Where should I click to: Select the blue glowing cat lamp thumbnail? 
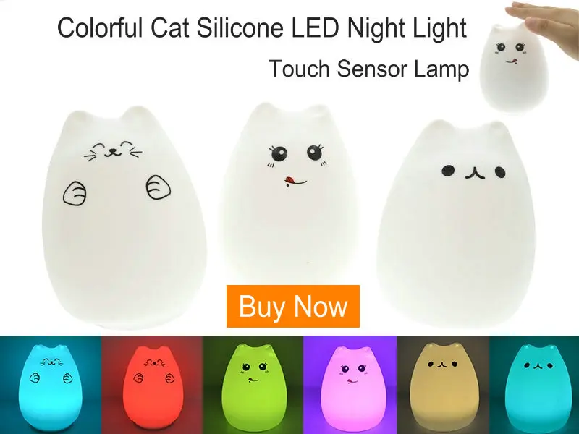pyautogui.click(x=51, y=385)
